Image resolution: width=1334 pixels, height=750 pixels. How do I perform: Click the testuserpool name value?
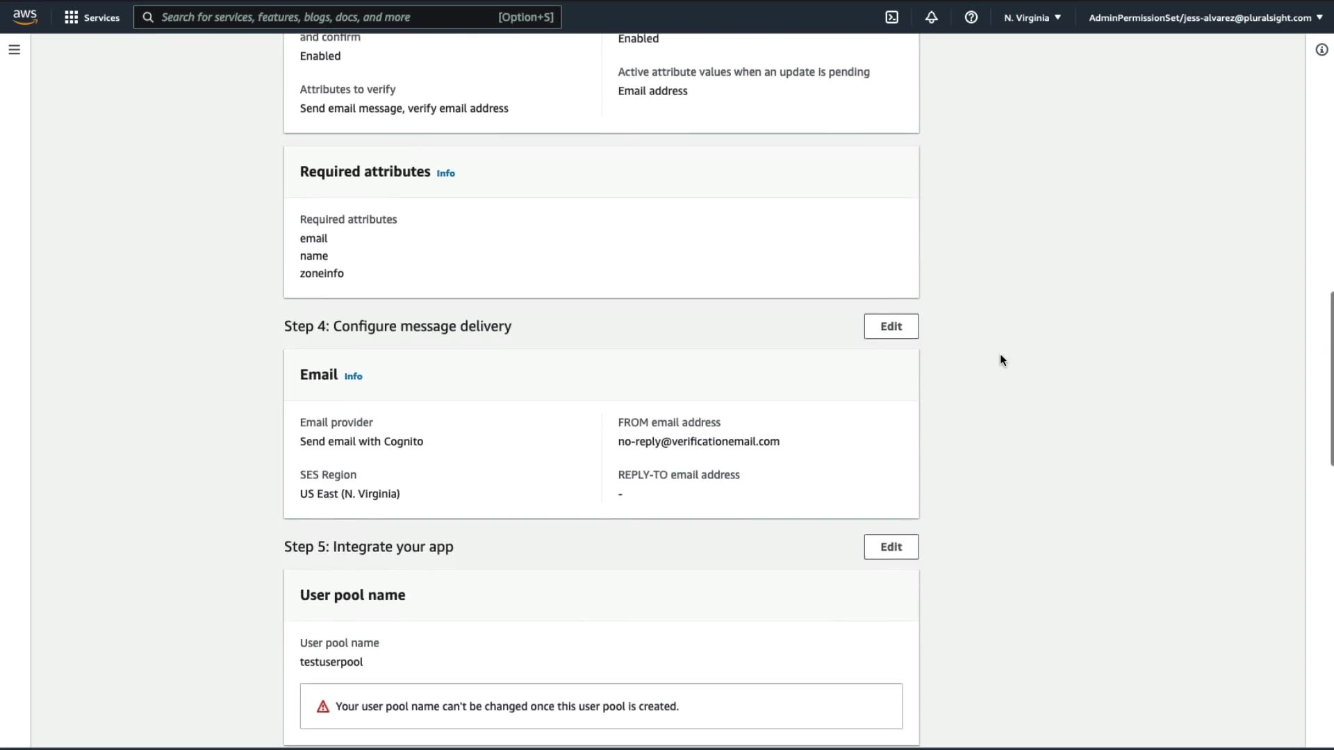coord(331,662)
